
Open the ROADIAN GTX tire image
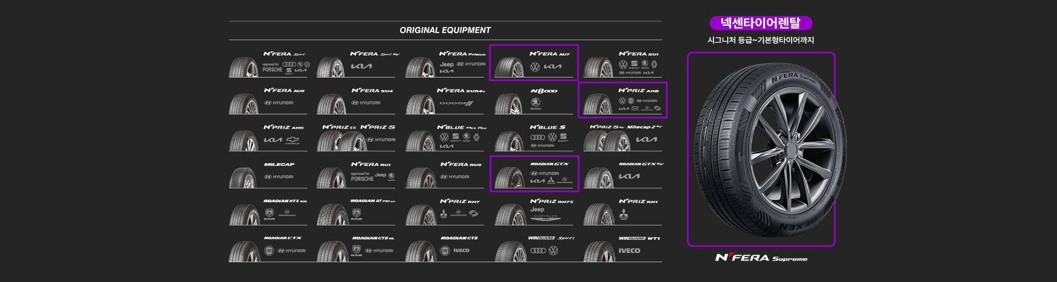[x=509, y=177]
